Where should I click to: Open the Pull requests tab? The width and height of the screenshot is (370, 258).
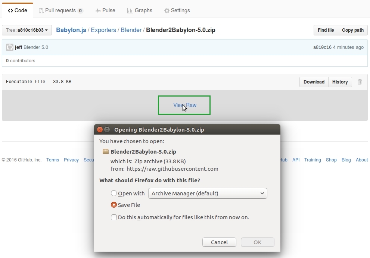(x=61, y=10)
